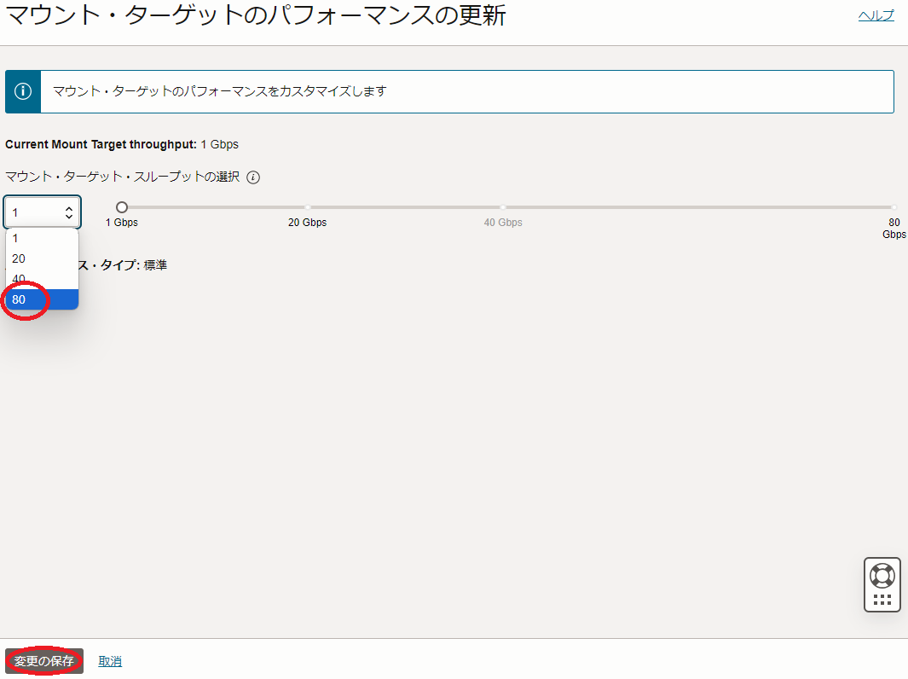The width and height of the screenshot is (908, 679).
Task: Click the slider end point at 80 Gbps
Action: click(x=894, y=207)
